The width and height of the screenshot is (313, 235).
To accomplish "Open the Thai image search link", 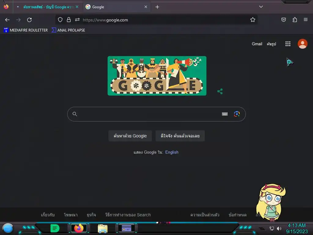I will 271,44.
